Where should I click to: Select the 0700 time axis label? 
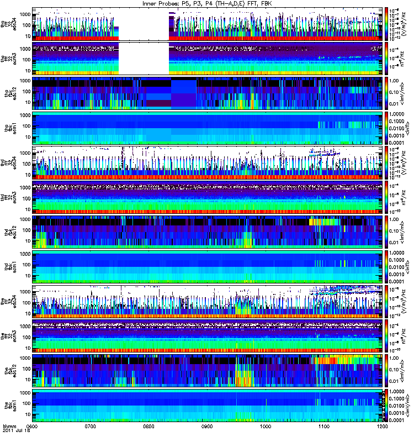91,426
